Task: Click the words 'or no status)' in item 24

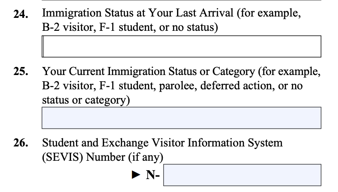Action: tap(189, 27)
